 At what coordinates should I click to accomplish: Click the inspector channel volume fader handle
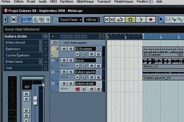(x=35, y=100)
